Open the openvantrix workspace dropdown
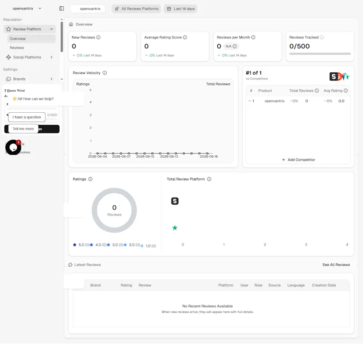 point(27,9)
